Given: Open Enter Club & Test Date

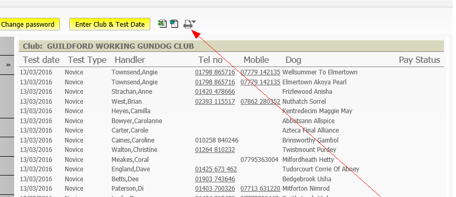Looking at the screenshot, I should click(x=110, y=25).
